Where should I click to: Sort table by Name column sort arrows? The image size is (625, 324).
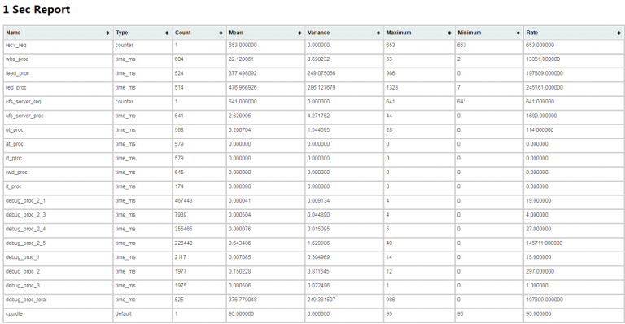pyautogui.click(x=107, y=33)
